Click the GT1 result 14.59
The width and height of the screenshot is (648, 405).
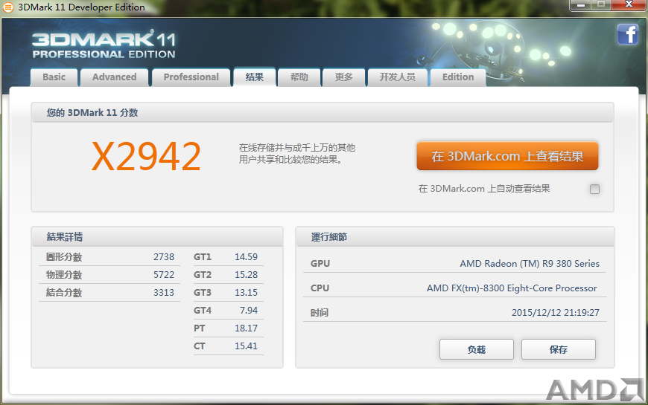(246, 257)
